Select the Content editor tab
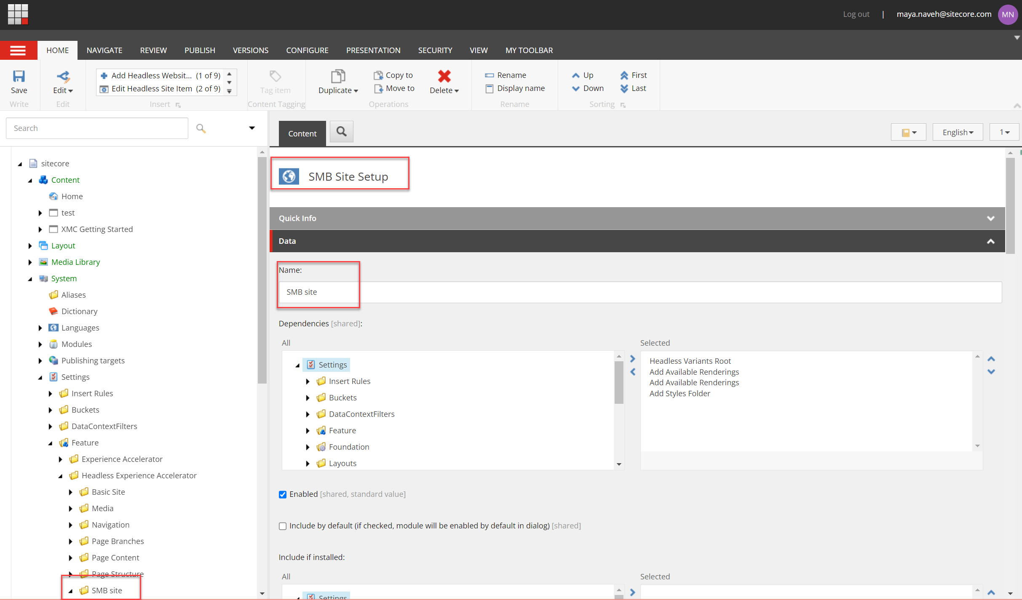Image resolution: width=1022 pixels, height=600 pixels. coord(302,133)
